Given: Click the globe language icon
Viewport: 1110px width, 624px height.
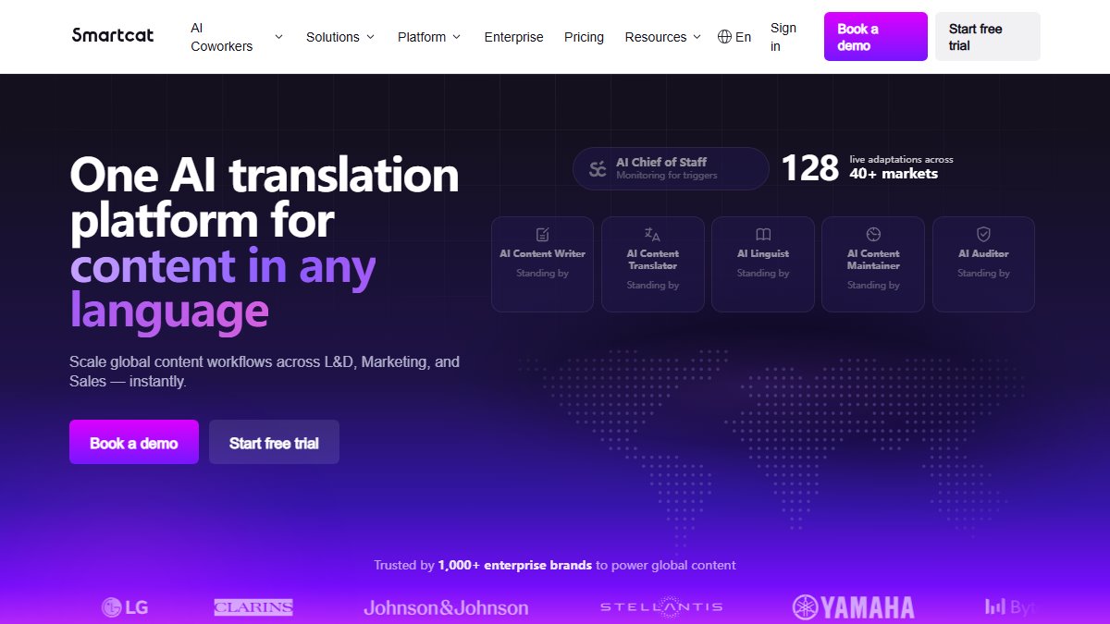Looking at the screenshot, I should 724,37.
